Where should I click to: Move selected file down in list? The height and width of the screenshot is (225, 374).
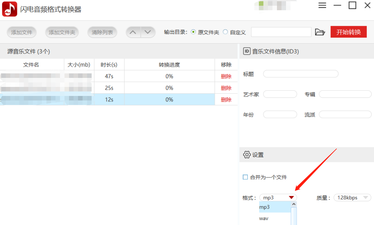(x=148, y=32)
